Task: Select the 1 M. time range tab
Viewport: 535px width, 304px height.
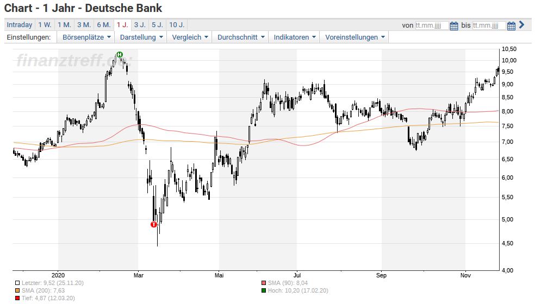Action: (x=64, y=25)
